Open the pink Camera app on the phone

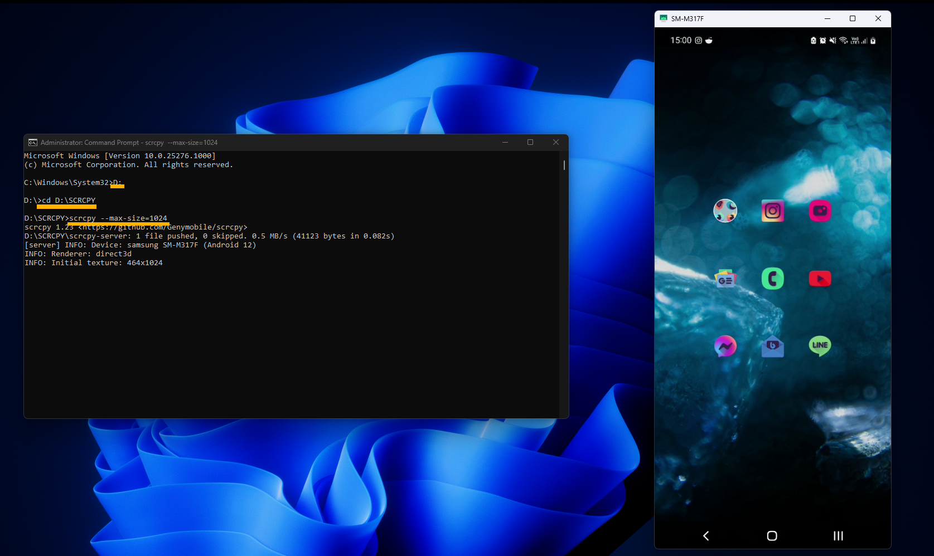click(x=820, y=211)
